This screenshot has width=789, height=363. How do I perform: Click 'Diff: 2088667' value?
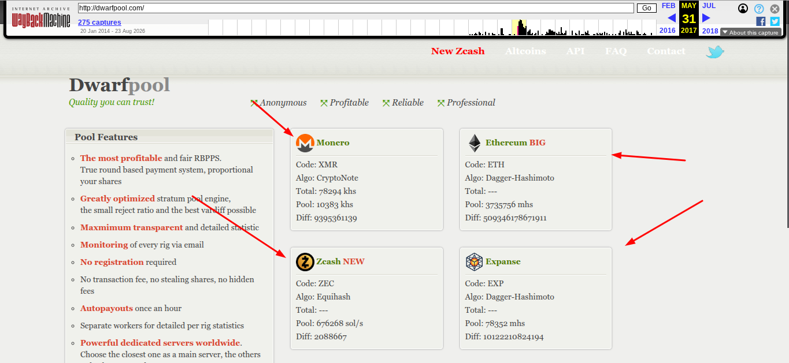coord(321,336)
